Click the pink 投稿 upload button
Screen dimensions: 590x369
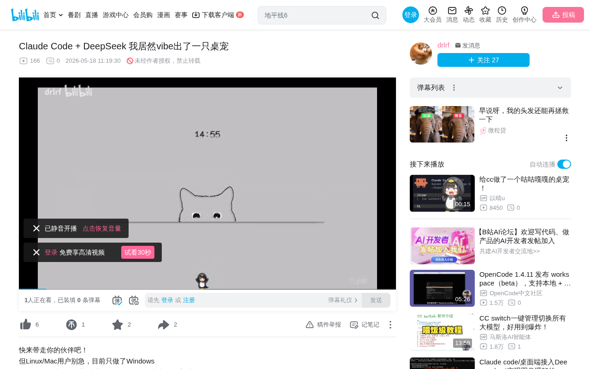563,15
